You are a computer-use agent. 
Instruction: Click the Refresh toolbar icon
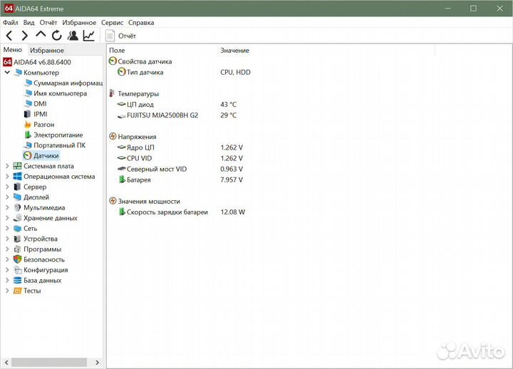(56, 36)
